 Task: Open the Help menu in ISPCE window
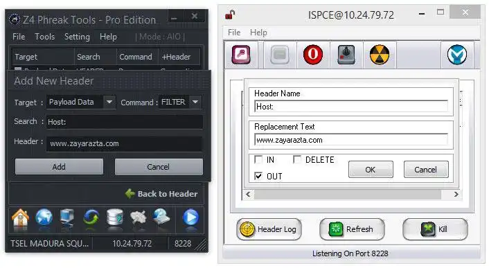tap(258, 33)
